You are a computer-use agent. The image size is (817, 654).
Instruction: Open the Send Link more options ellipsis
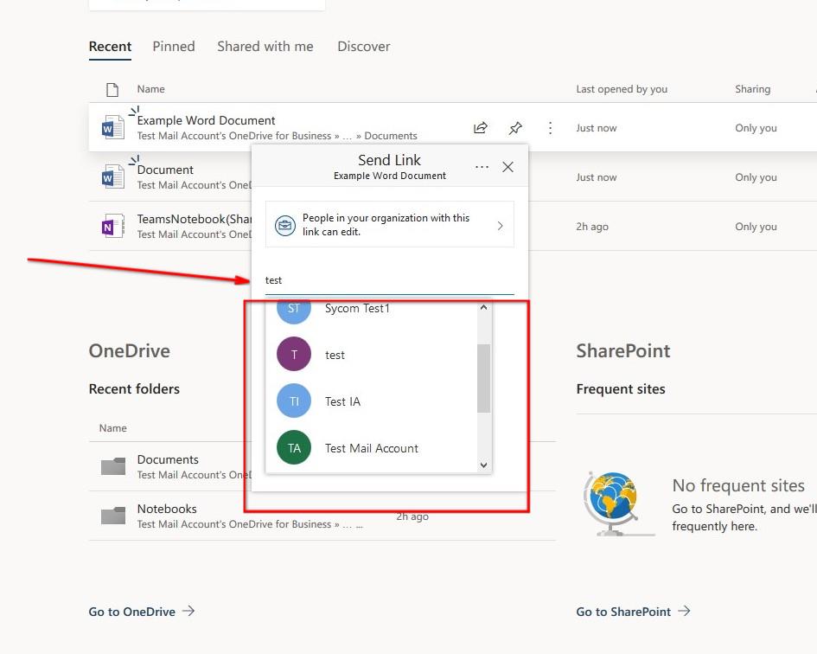482,167
